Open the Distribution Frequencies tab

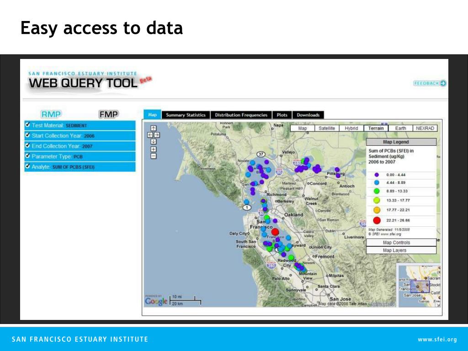coord(241,115)
